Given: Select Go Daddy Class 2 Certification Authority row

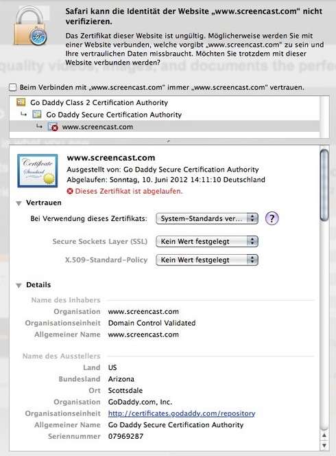Looking at the screenshot, I should (x=165, y=102).
